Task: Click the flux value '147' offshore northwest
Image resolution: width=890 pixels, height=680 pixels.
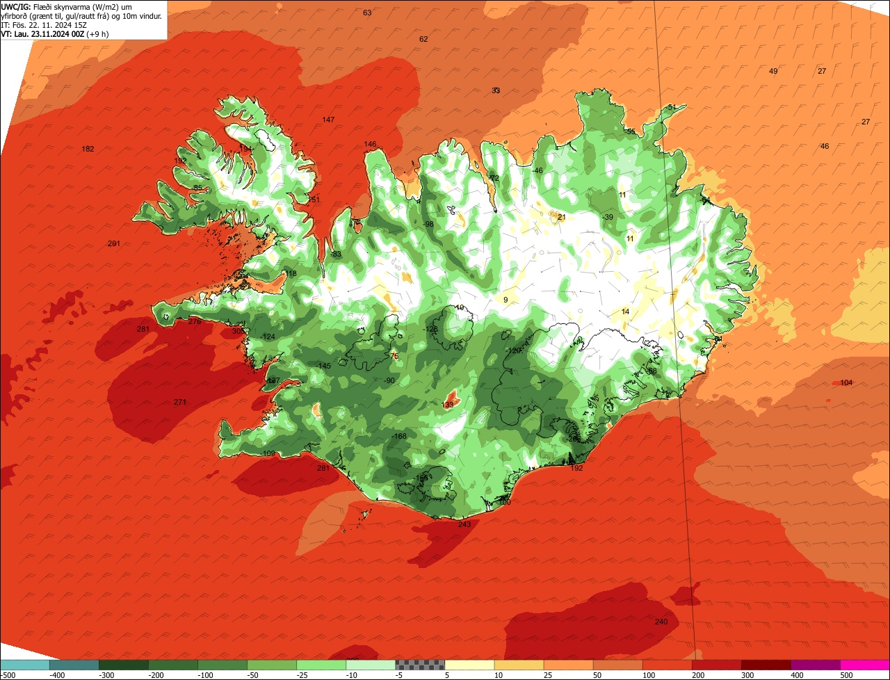Action: tap(328, 120)
